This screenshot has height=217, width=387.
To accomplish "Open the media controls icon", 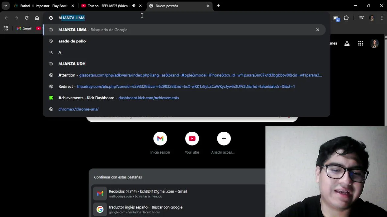I will click(361, 18).
